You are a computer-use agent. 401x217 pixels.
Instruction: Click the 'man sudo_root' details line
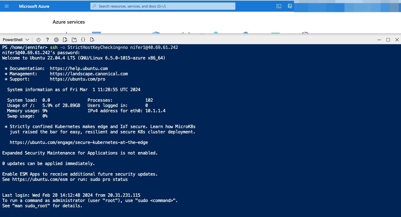click(x=42, y=206)
